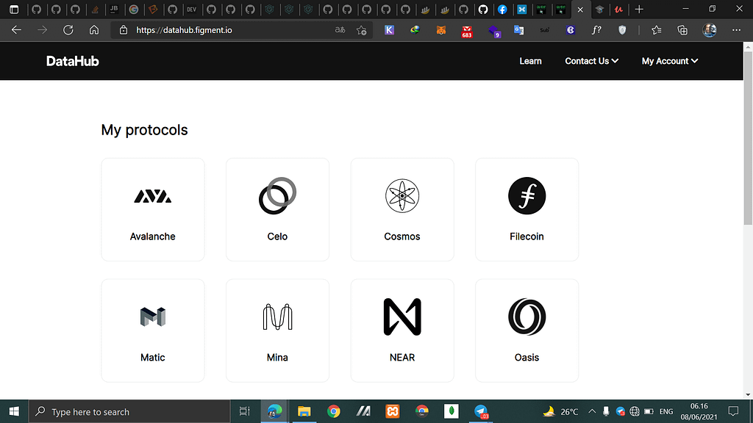
Task: Open the translate icon in address bar
Action: 340,29
